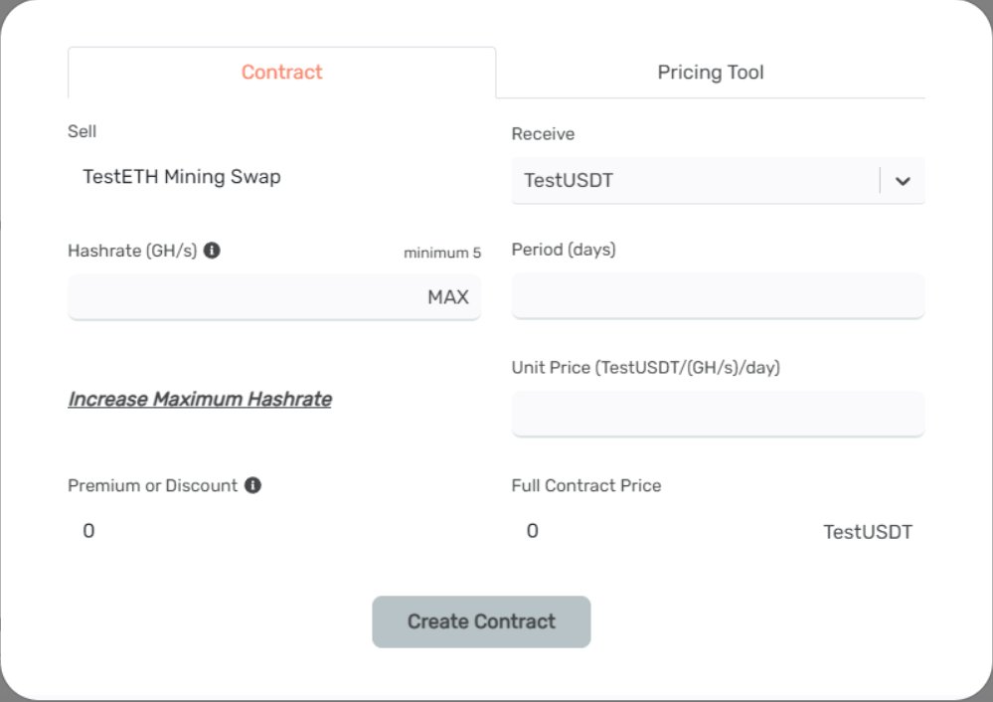
Task: Open the Pricing Tool tab
Action: [710, 73]
